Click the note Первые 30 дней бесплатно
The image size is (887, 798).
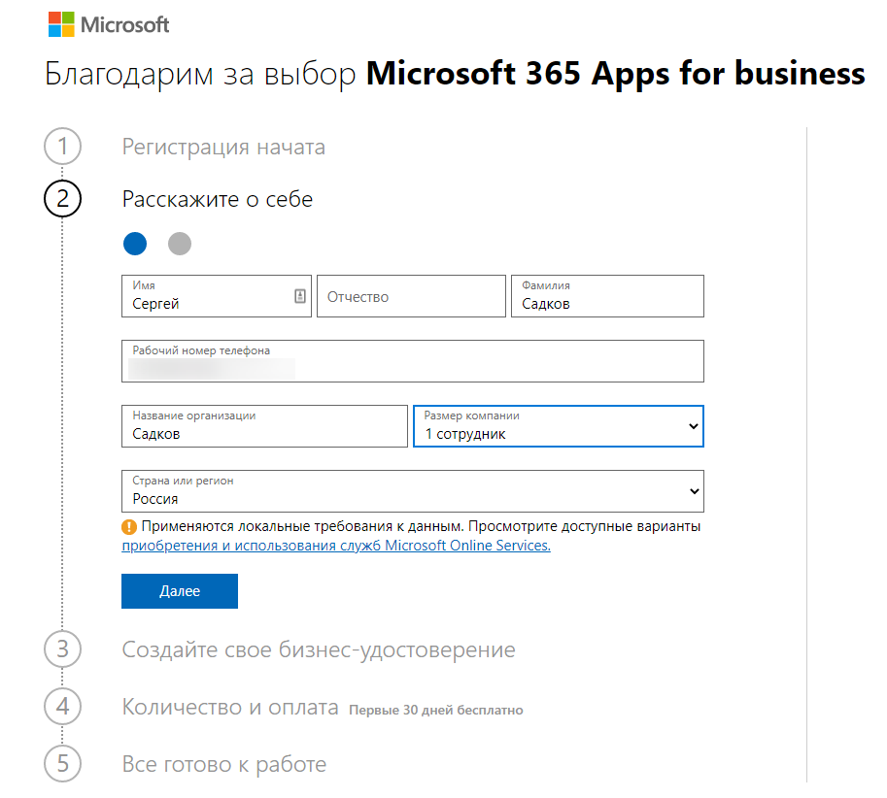436,710
